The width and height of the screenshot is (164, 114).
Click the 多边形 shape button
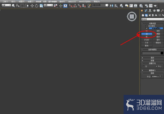(x=147, y=40)
